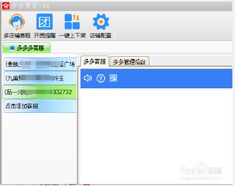The width and height of the screenshot is (235, 186).
Task: Switch to the 多多管理后台 tab
Action: click(x=129, y=62)
